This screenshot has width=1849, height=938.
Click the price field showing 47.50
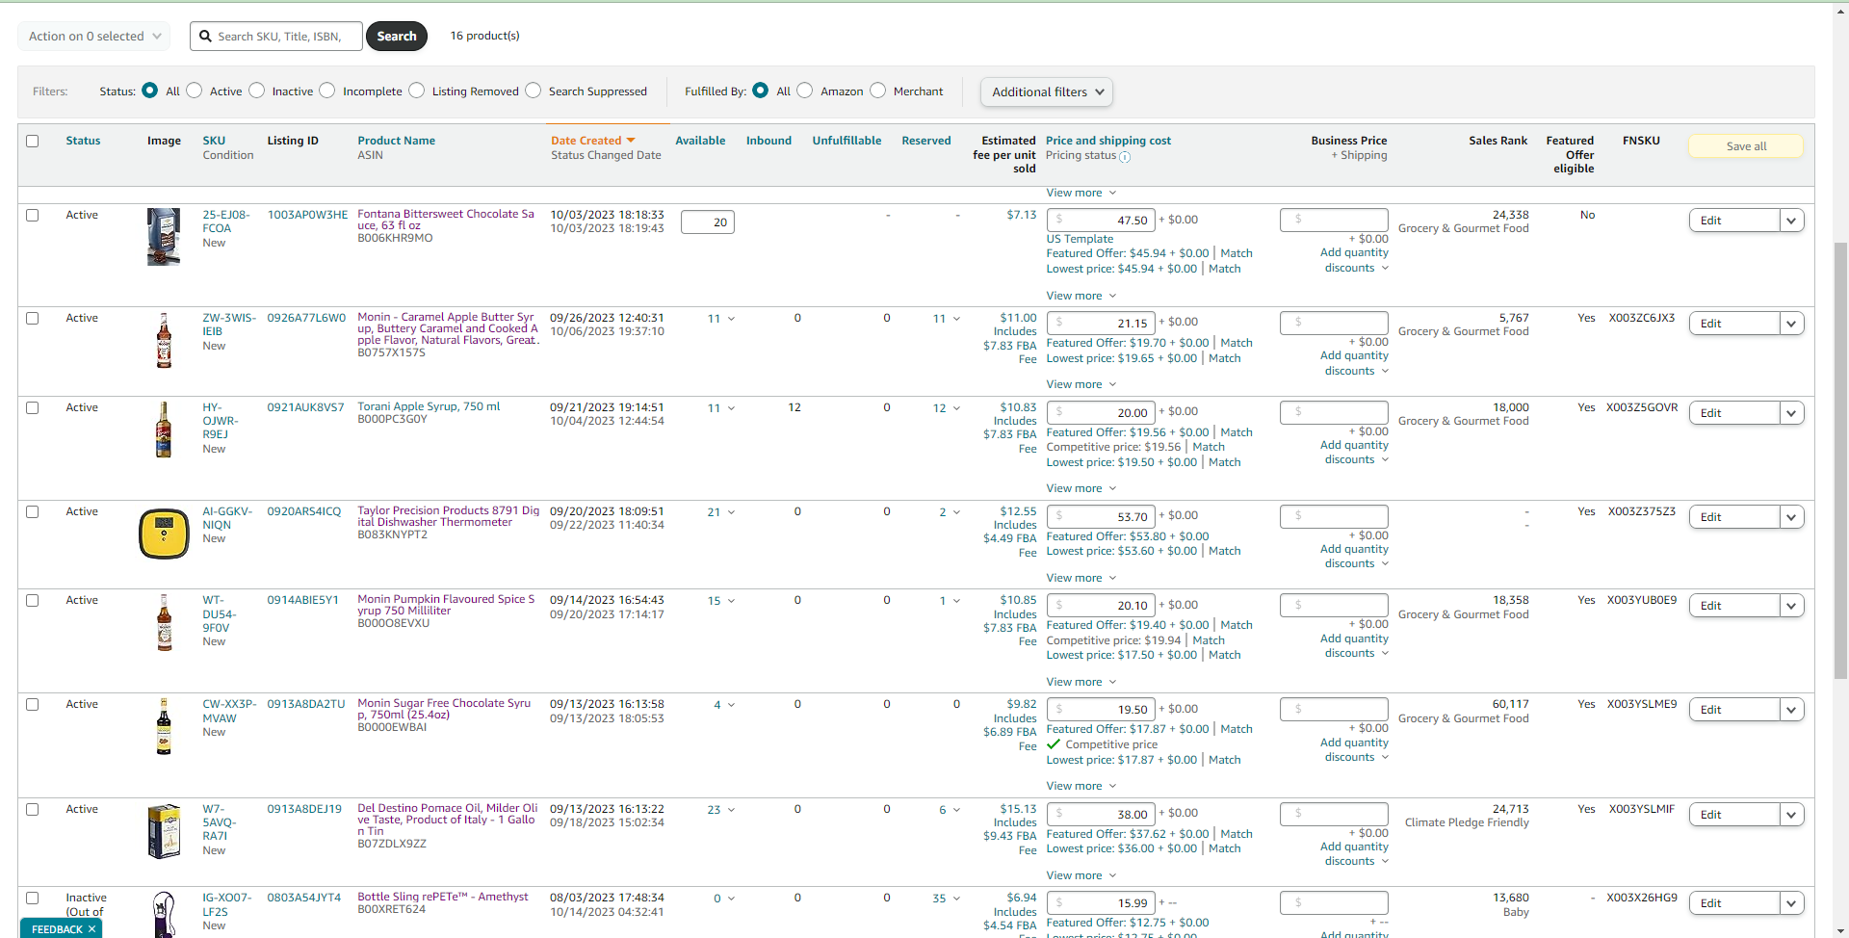point(1101,221)
